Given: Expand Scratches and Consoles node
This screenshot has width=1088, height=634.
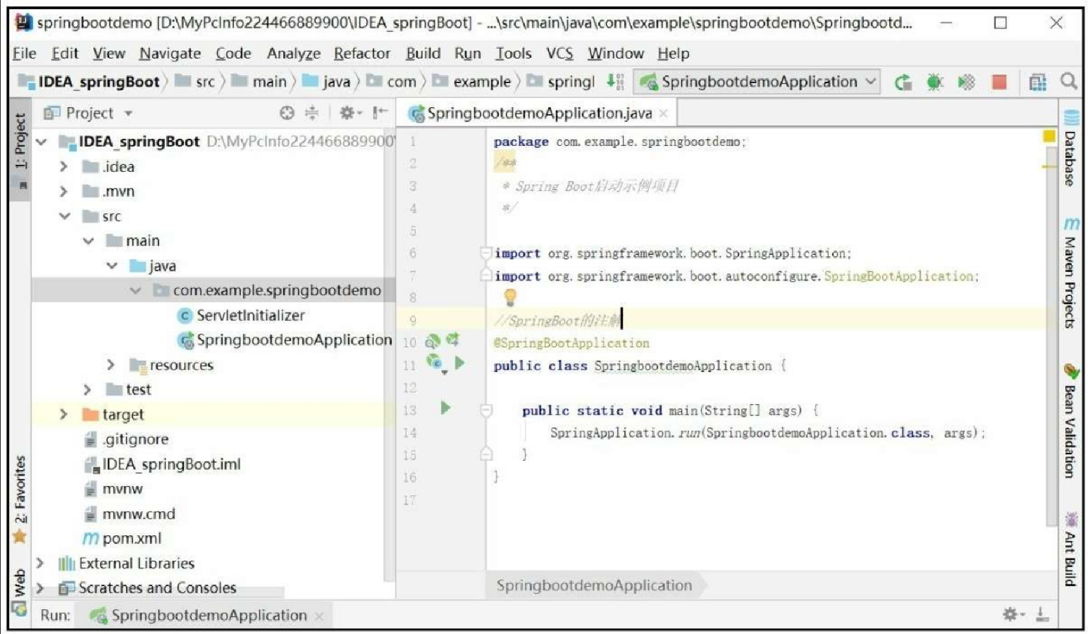Looking at the screenshot, I should click(x=40, y=588).
